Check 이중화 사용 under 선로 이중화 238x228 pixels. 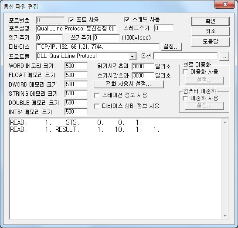(x=185, y=72)
